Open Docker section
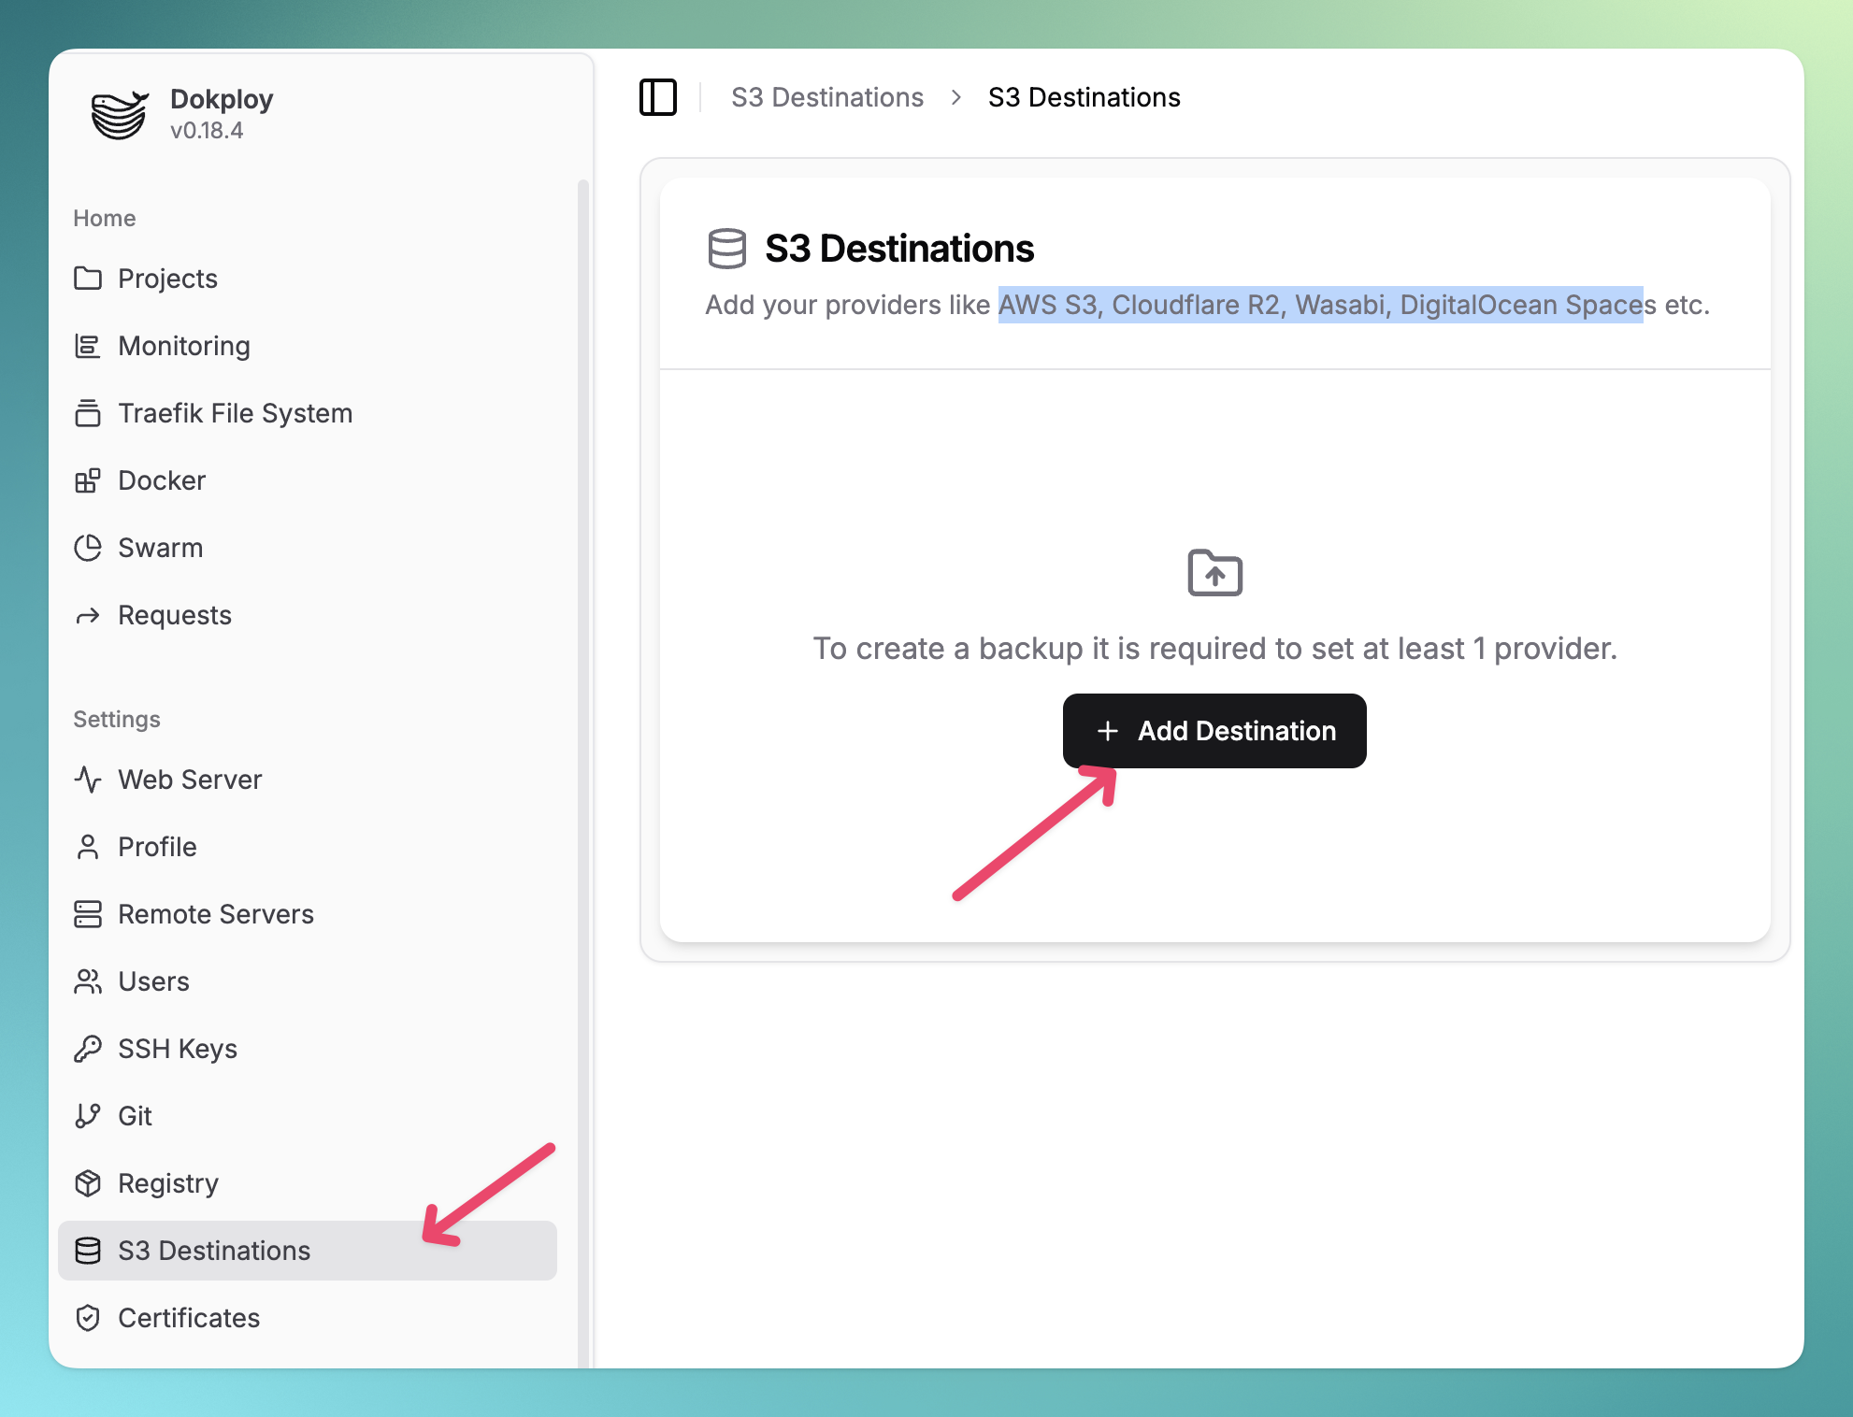This screenshot has height=1417, width=1853. 308,480
